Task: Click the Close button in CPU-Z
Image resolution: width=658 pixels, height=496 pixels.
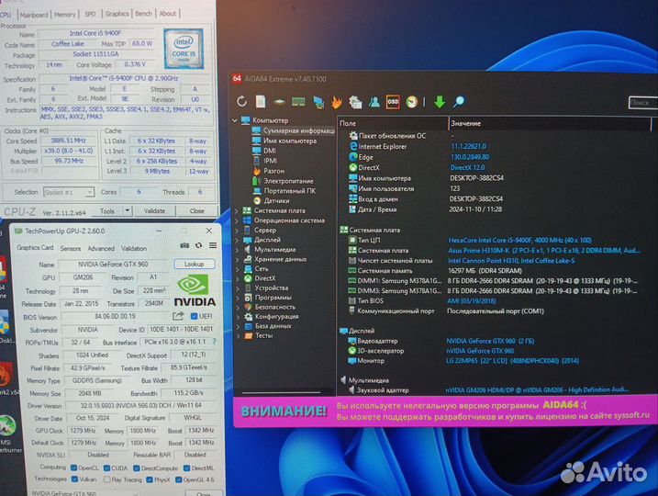Action: point(196,211)
